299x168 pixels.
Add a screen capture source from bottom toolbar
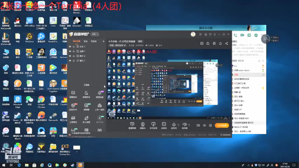132,126
